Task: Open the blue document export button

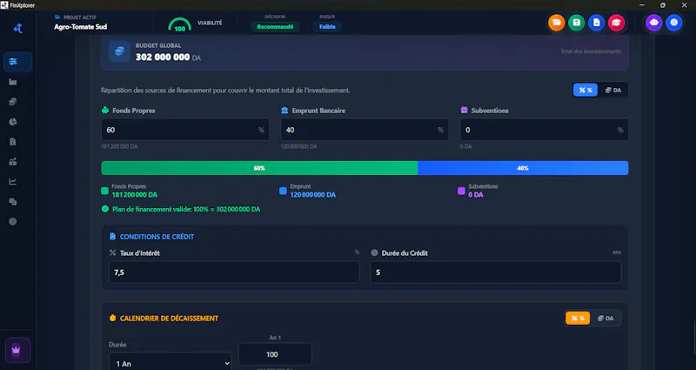Action: 596,23
